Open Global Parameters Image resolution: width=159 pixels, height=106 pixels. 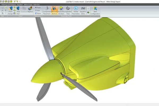coord(76,10)
